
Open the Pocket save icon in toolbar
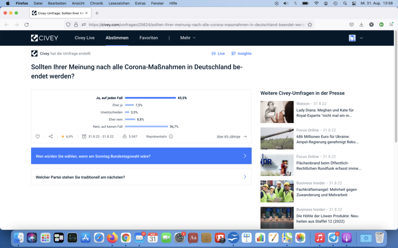pos(351,24)
